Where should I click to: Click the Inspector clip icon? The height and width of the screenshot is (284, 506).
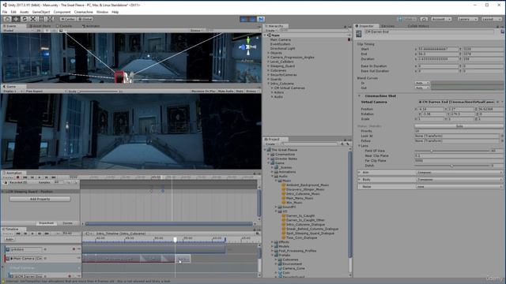point(359,33)
